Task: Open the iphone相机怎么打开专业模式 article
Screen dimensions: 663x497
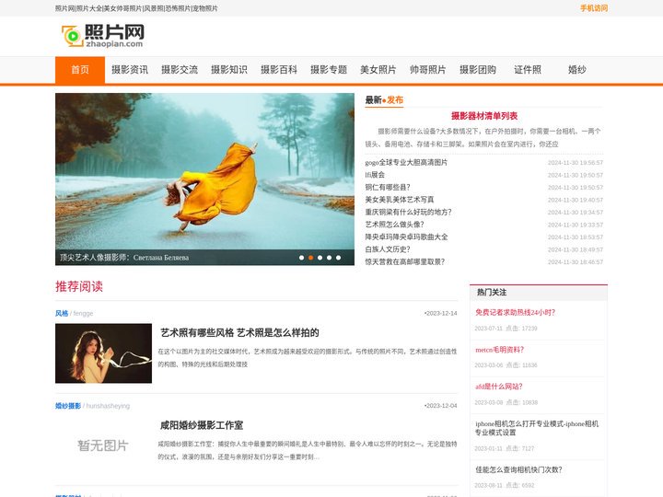Action: tap(537, 428)
